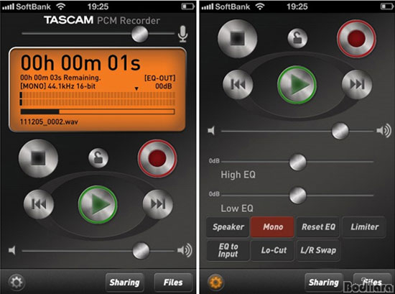
Task: Tap the 00h 00m 03s Remaining text
Action: tap(60, 78)
